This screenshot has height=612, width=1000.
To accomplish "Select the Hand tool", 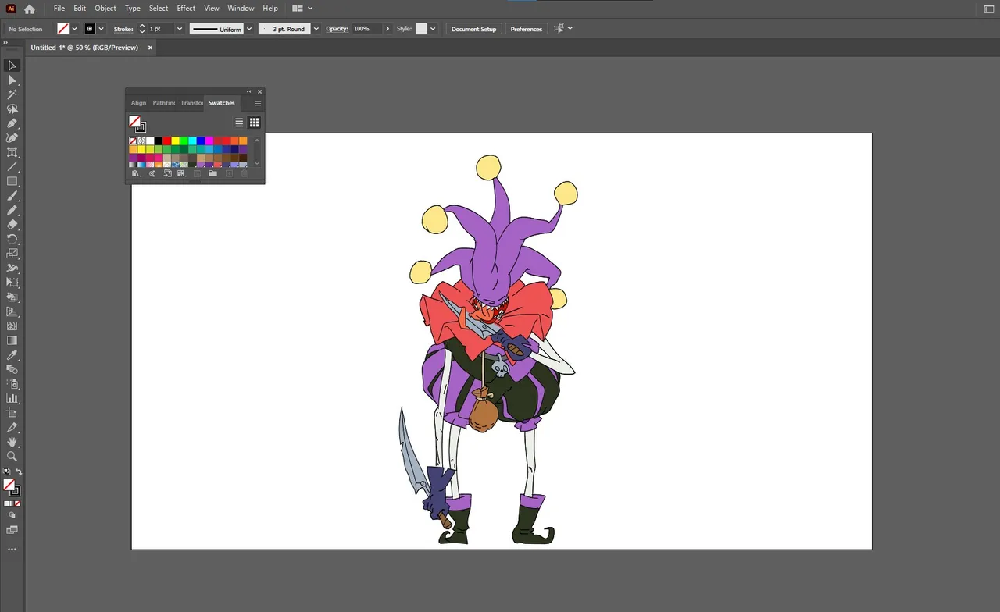I will [x=12, y=442].
